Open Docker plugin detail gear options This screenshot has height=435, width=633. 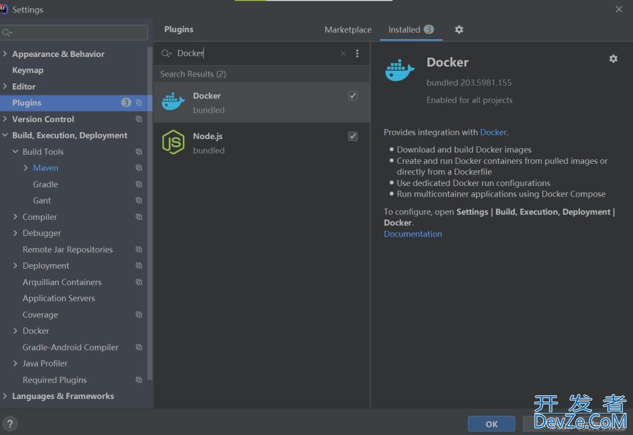click(613, 59)
